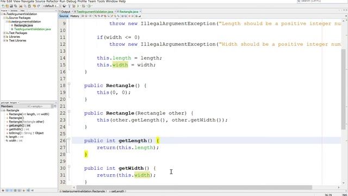Image resolution: width=348 pixels, height=196 pixels.
Task: Click the Debug Project toolbar icon
Action: point(83,6)
